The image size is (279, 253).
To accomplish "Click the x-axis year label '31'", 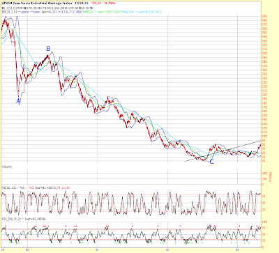I will [x=98, y=250].
